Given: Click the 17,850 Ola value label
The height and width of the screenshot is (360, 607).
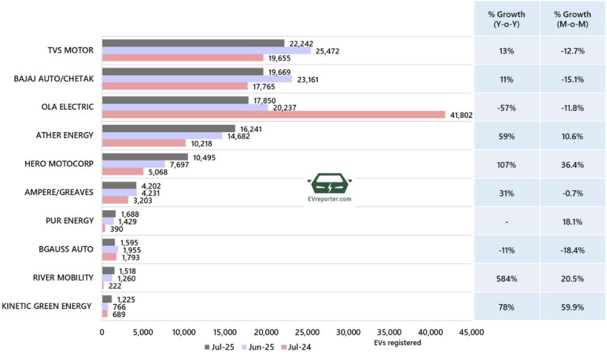Looking at the screenshot, I should (x=264, y=101).
